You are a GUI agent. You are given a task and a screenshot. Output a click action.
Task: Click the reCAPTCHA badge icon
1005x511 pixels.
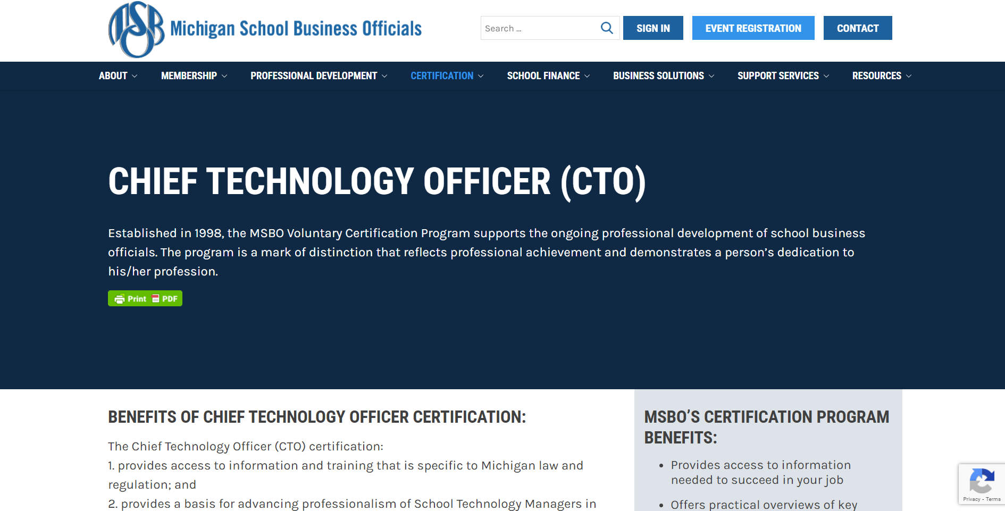[982, 480]
